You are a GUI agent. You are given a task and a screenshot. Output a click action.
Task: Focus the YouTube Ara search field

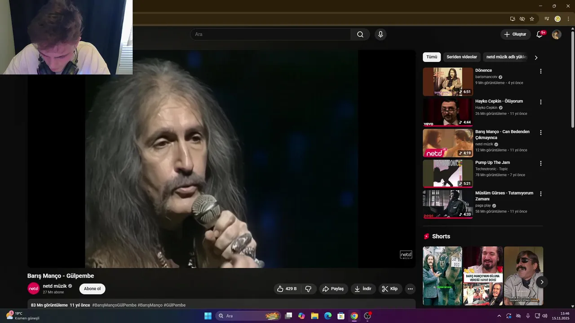tap(271, 35)
